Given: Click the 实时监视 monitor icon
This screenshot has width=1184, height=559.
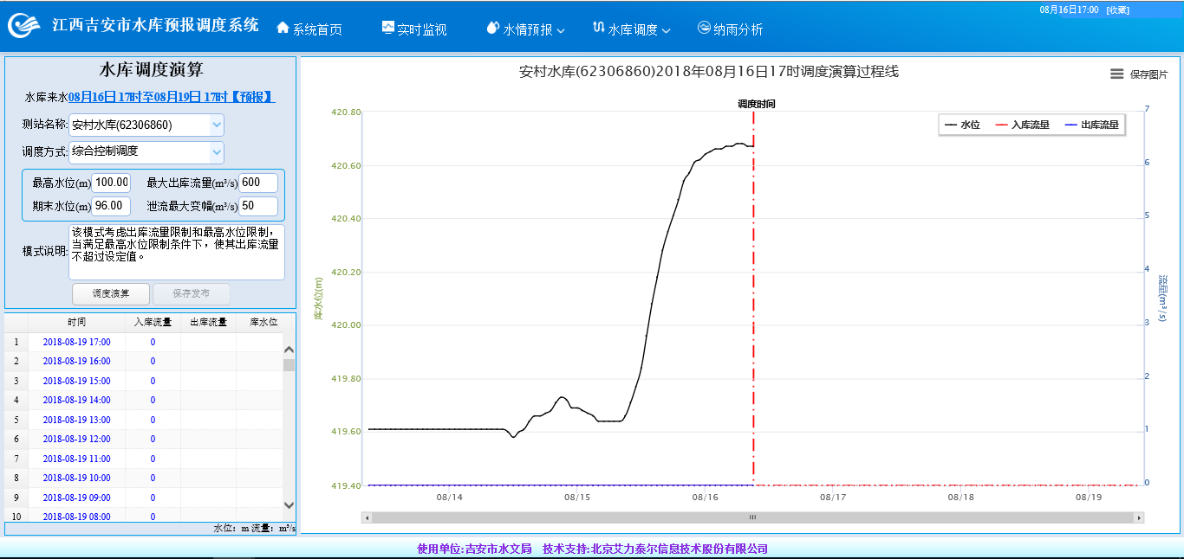Looking at the screenshot, I should (387, 28).
